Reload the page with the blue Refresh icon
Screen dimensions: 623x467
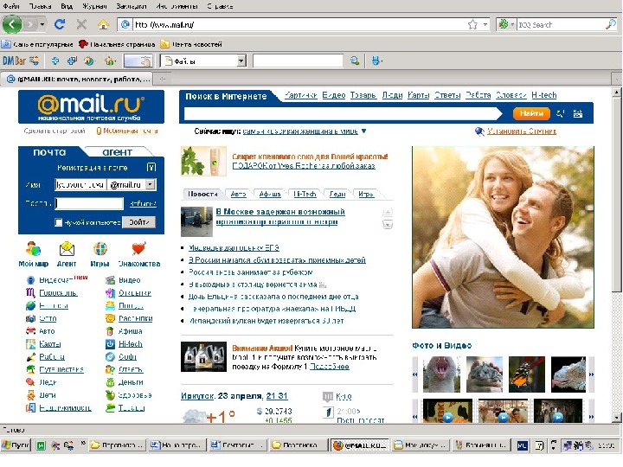[60, 24]
